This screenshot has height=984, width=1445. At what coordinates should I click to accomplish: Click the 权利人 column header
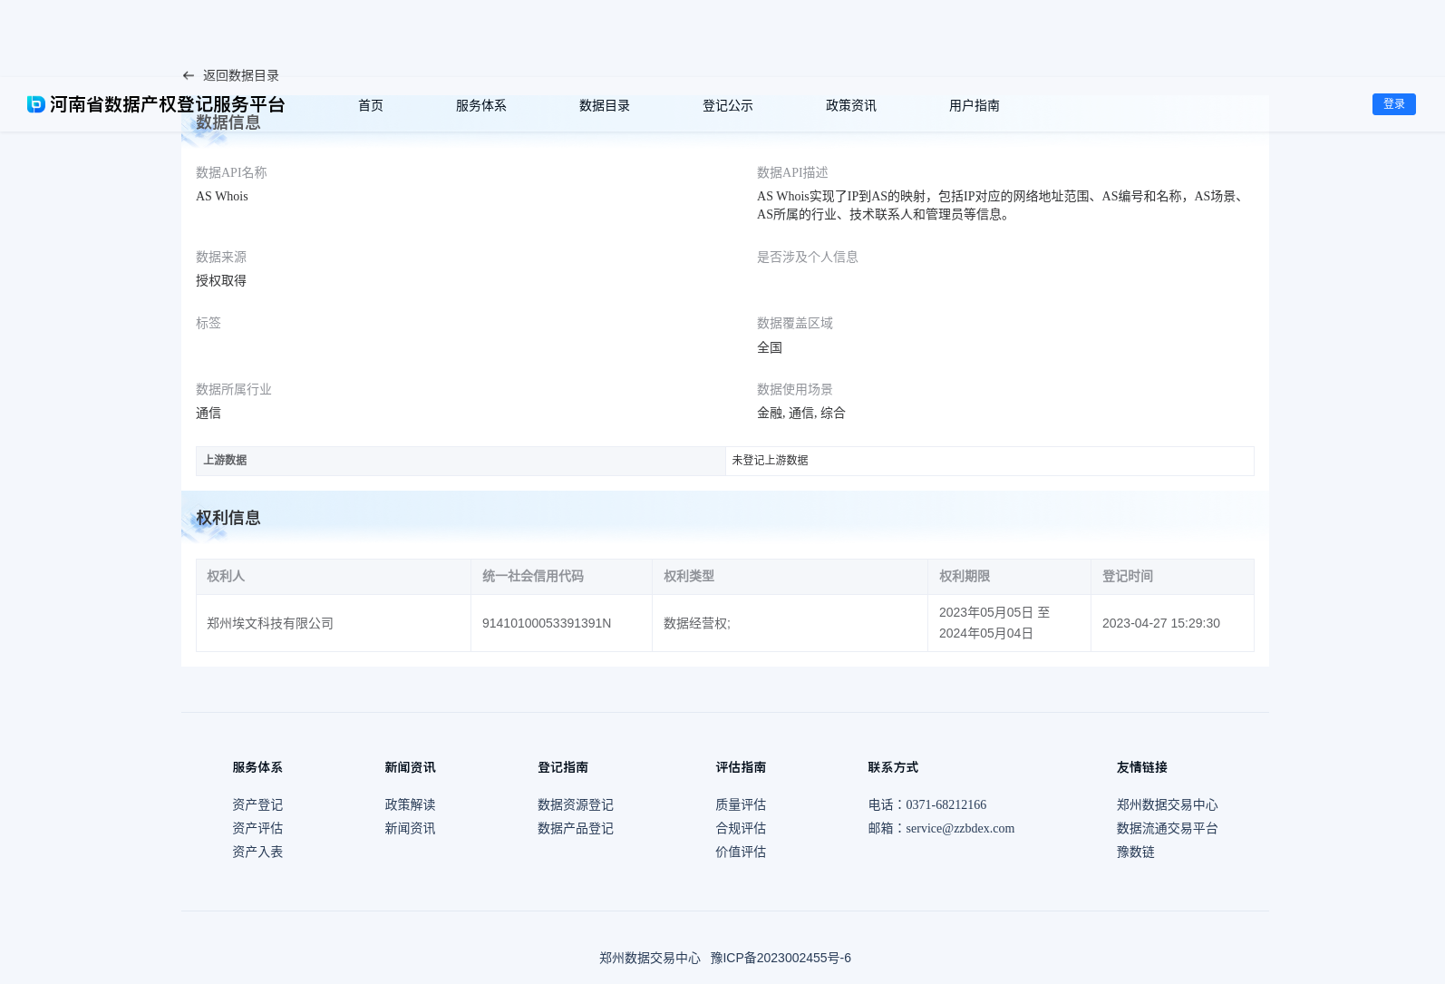click(x=334, y=577)
